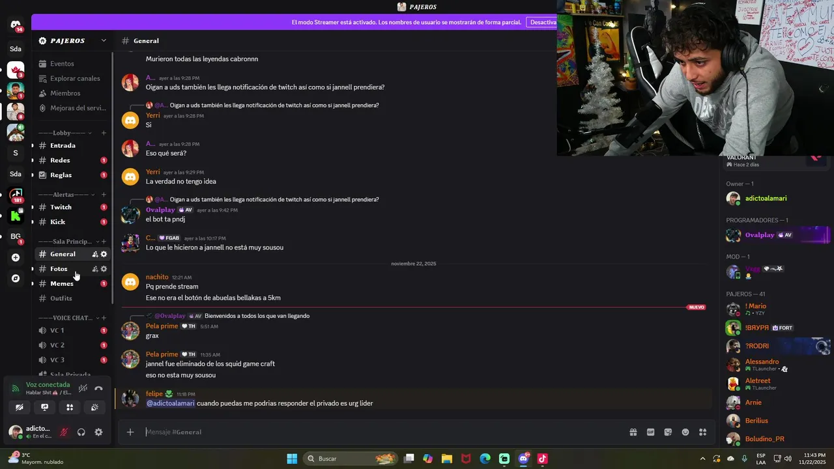Open the Outfits channel
This screenshot has width=834, height=469.
click(x=72, y=298)
